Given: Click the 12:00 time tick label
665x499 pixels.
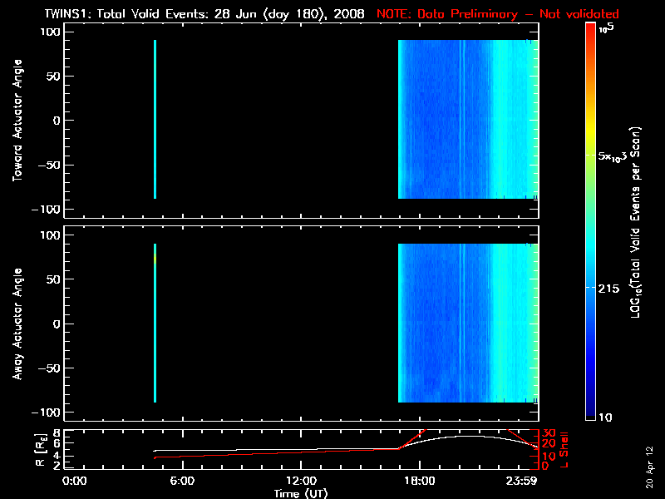Looking at the screenshot, I should click(301, 481).
